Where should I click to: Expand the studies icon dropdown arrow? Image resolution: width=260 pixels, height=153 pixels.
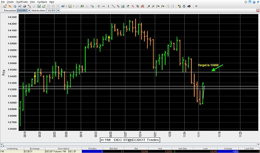(x=74, y=6)
